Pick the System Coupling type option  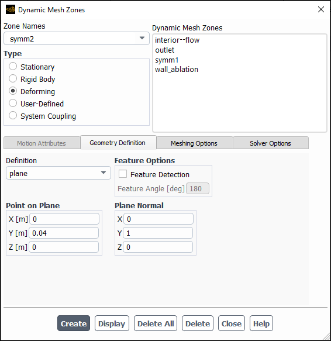(13, 115)
